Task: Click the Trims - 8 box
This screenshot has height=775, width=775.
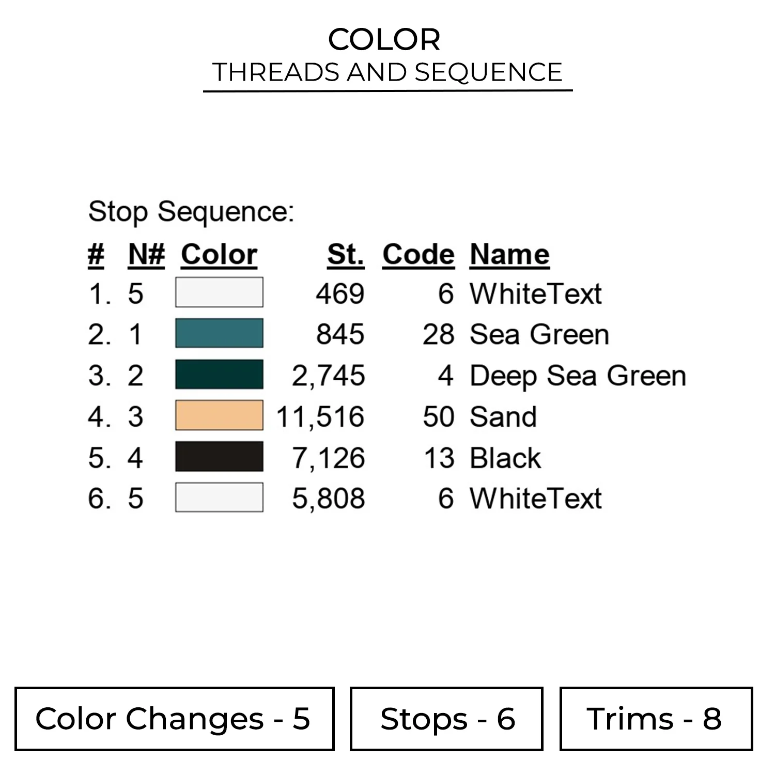Action: (x=656, y=719)
